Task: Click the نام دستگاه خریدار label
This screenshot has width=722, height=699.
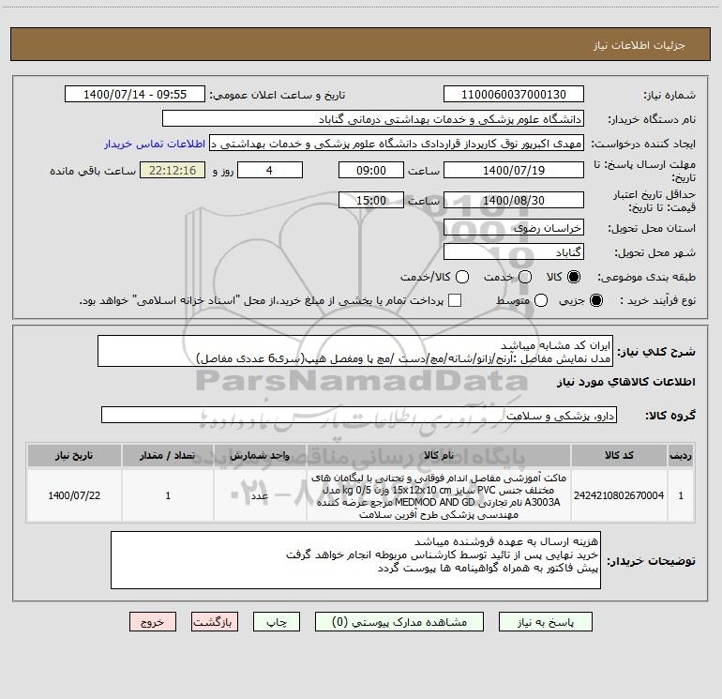Action: click(x=652, y=120)
